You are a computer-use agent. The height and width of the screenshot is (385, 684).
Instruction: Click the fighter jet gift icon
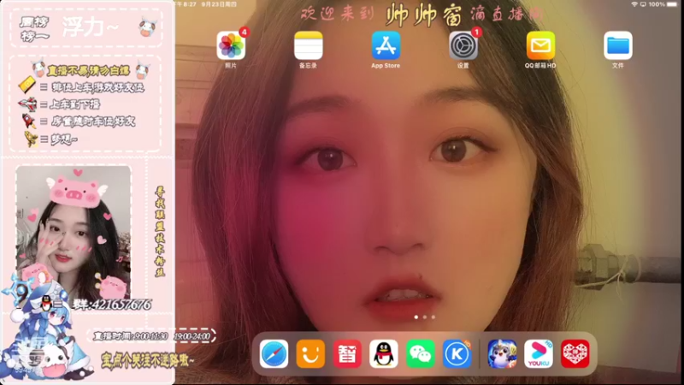(x=27, y=104)
